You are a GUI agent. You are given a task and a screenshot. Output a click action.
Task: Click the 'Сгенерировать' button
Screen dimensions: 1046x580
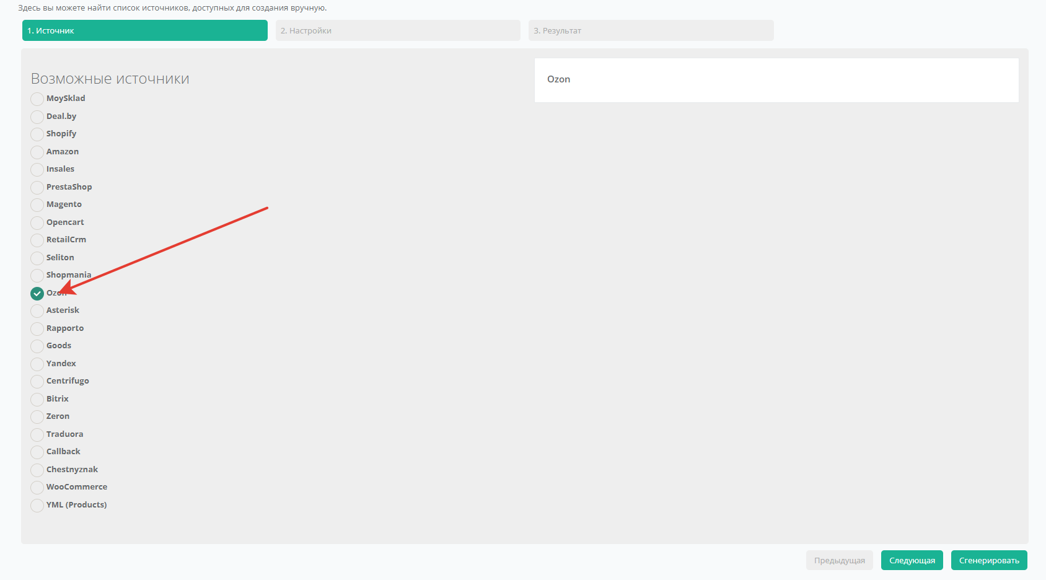[989, 560]
